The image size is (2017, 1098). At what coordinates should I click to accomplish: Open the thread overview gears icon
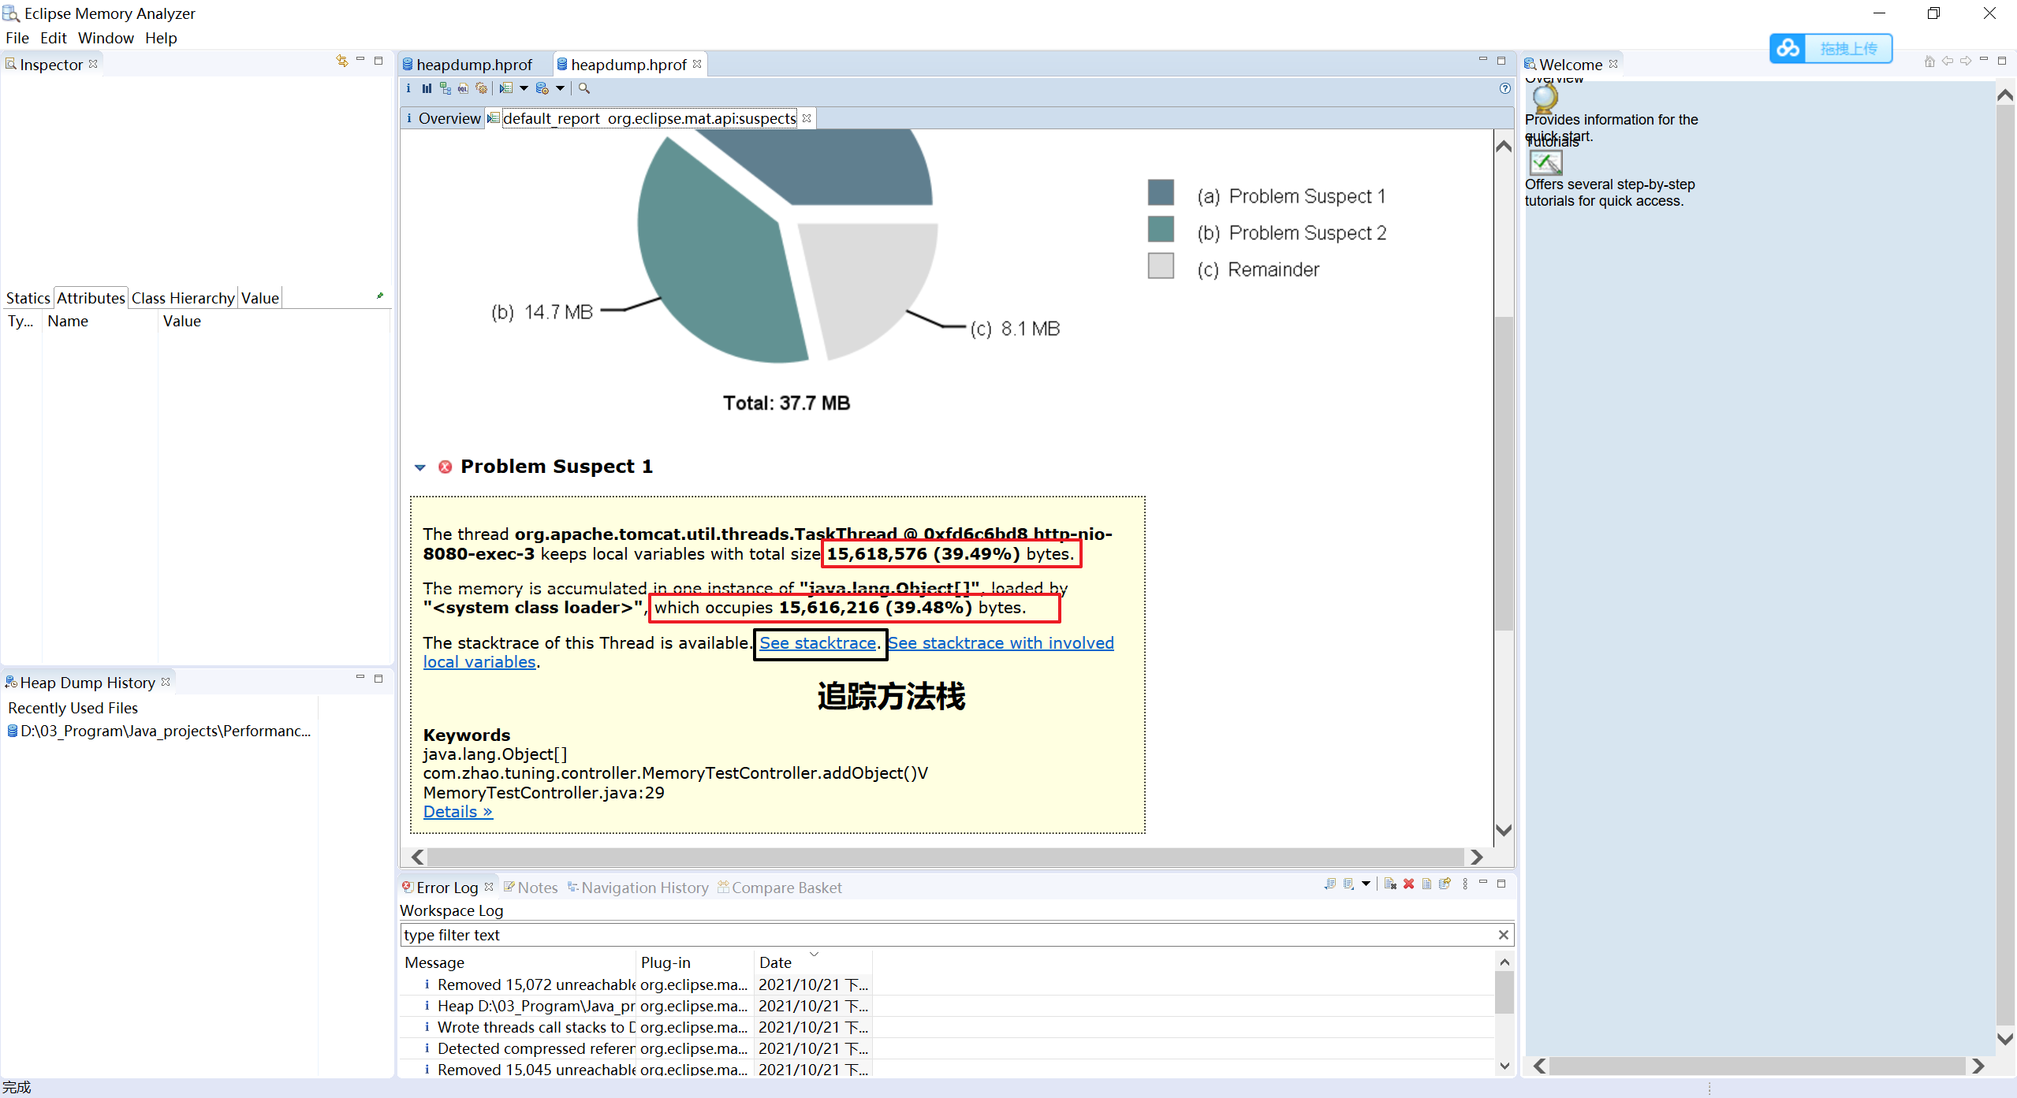pos(481,88)
